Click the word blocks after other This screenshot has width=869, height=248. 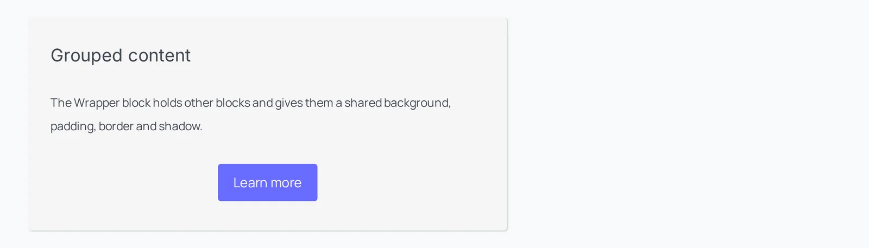(x=232, y=103)
